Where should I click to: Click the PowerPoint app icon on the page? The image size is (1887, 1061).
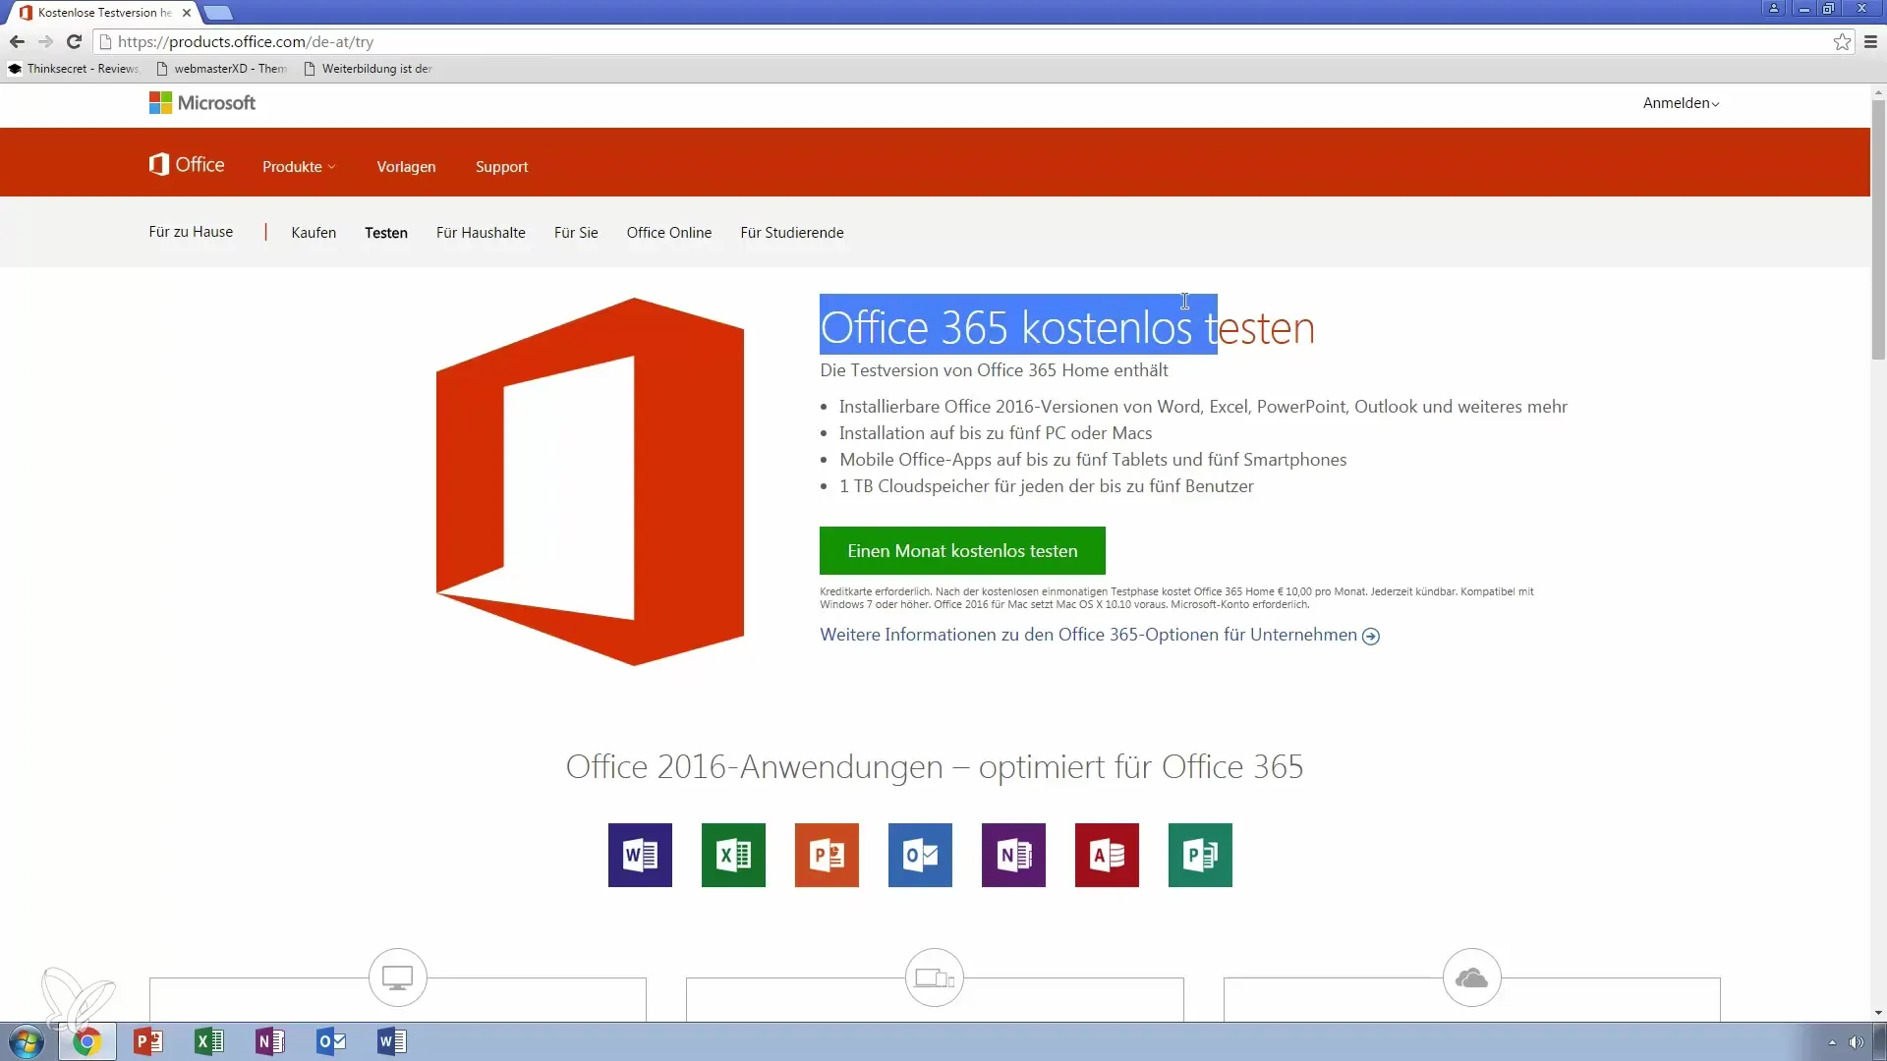(827, 855)
